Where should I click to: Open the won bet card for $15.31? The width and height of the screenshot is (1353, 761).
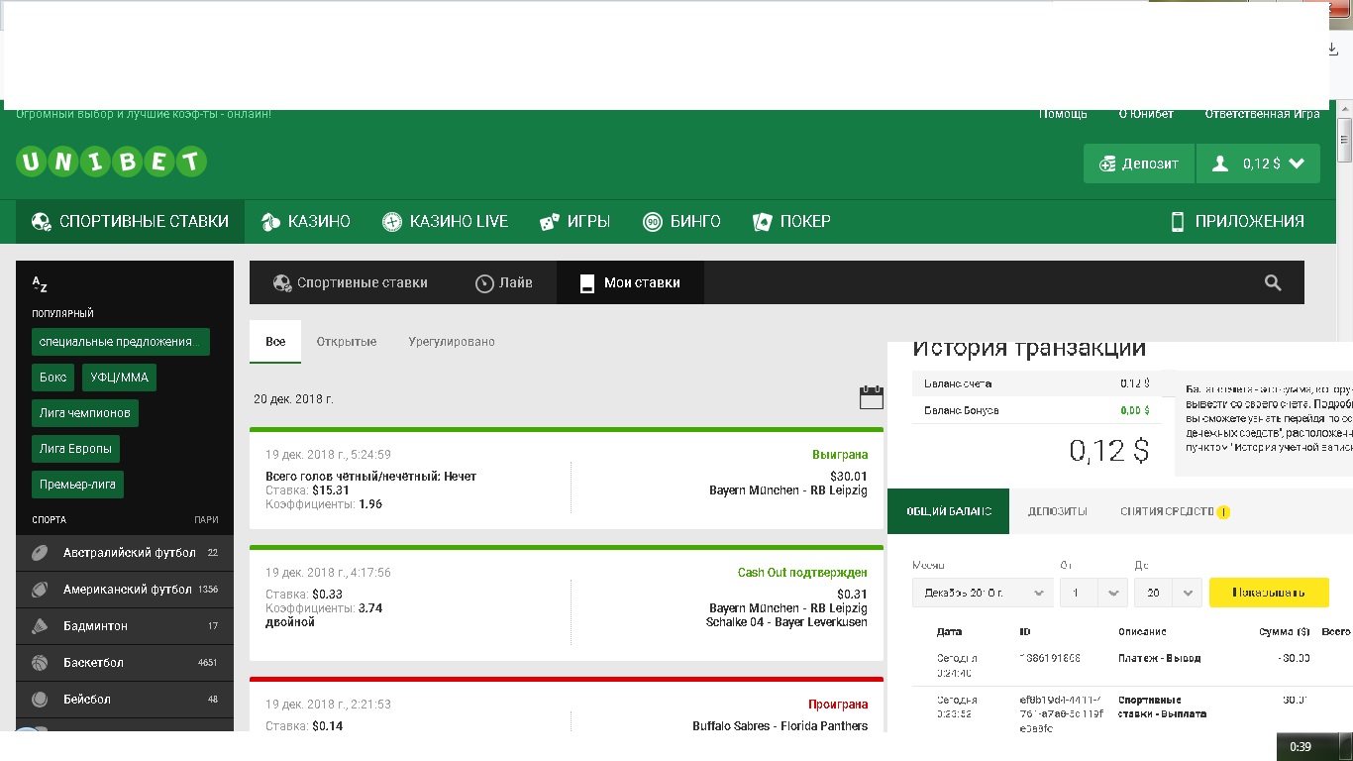click(x=567, y=480)
